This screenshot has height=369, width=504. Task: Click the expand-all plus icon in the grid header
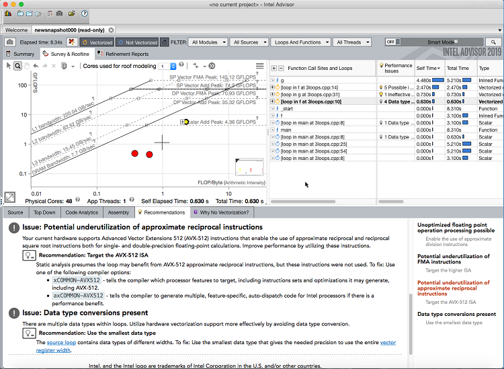click(274, 68)
